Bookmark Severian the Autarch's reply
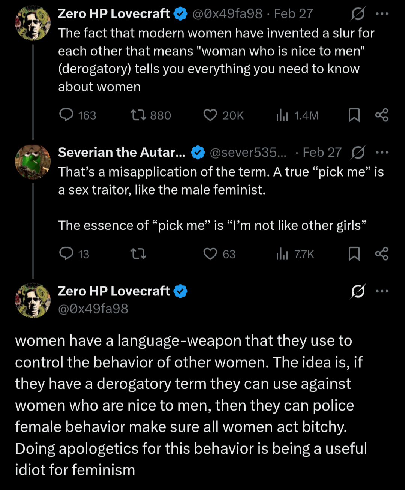This screenshot has height=490, width=405. [354, 254]
